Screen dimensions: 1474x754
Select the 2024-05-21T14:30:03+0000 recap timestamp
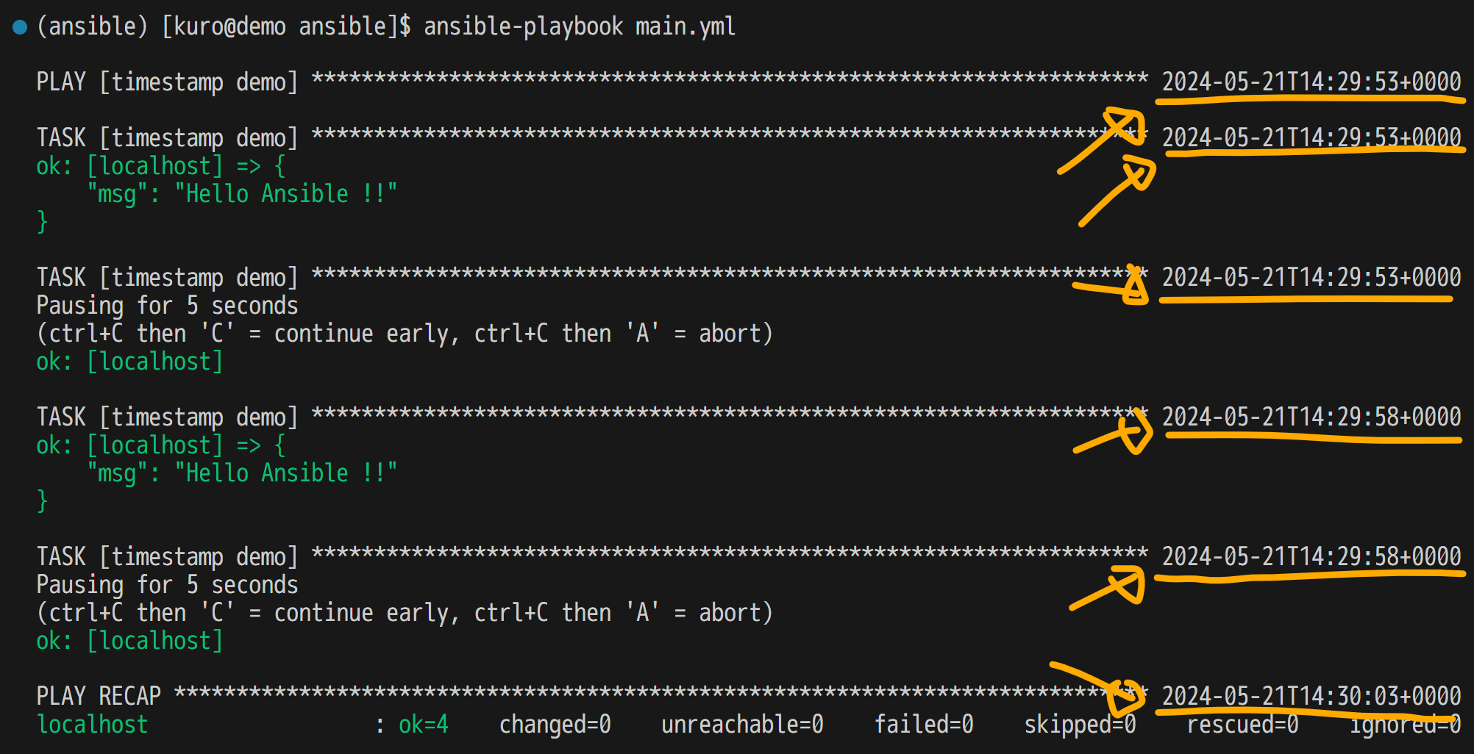click(x=1311, y=695)
